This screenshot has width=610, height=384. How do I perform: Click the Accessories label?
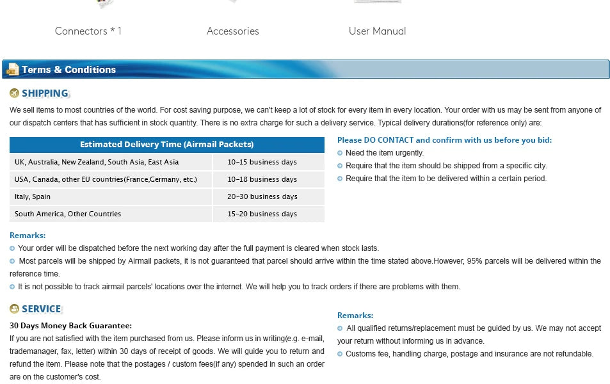(232, 31)
